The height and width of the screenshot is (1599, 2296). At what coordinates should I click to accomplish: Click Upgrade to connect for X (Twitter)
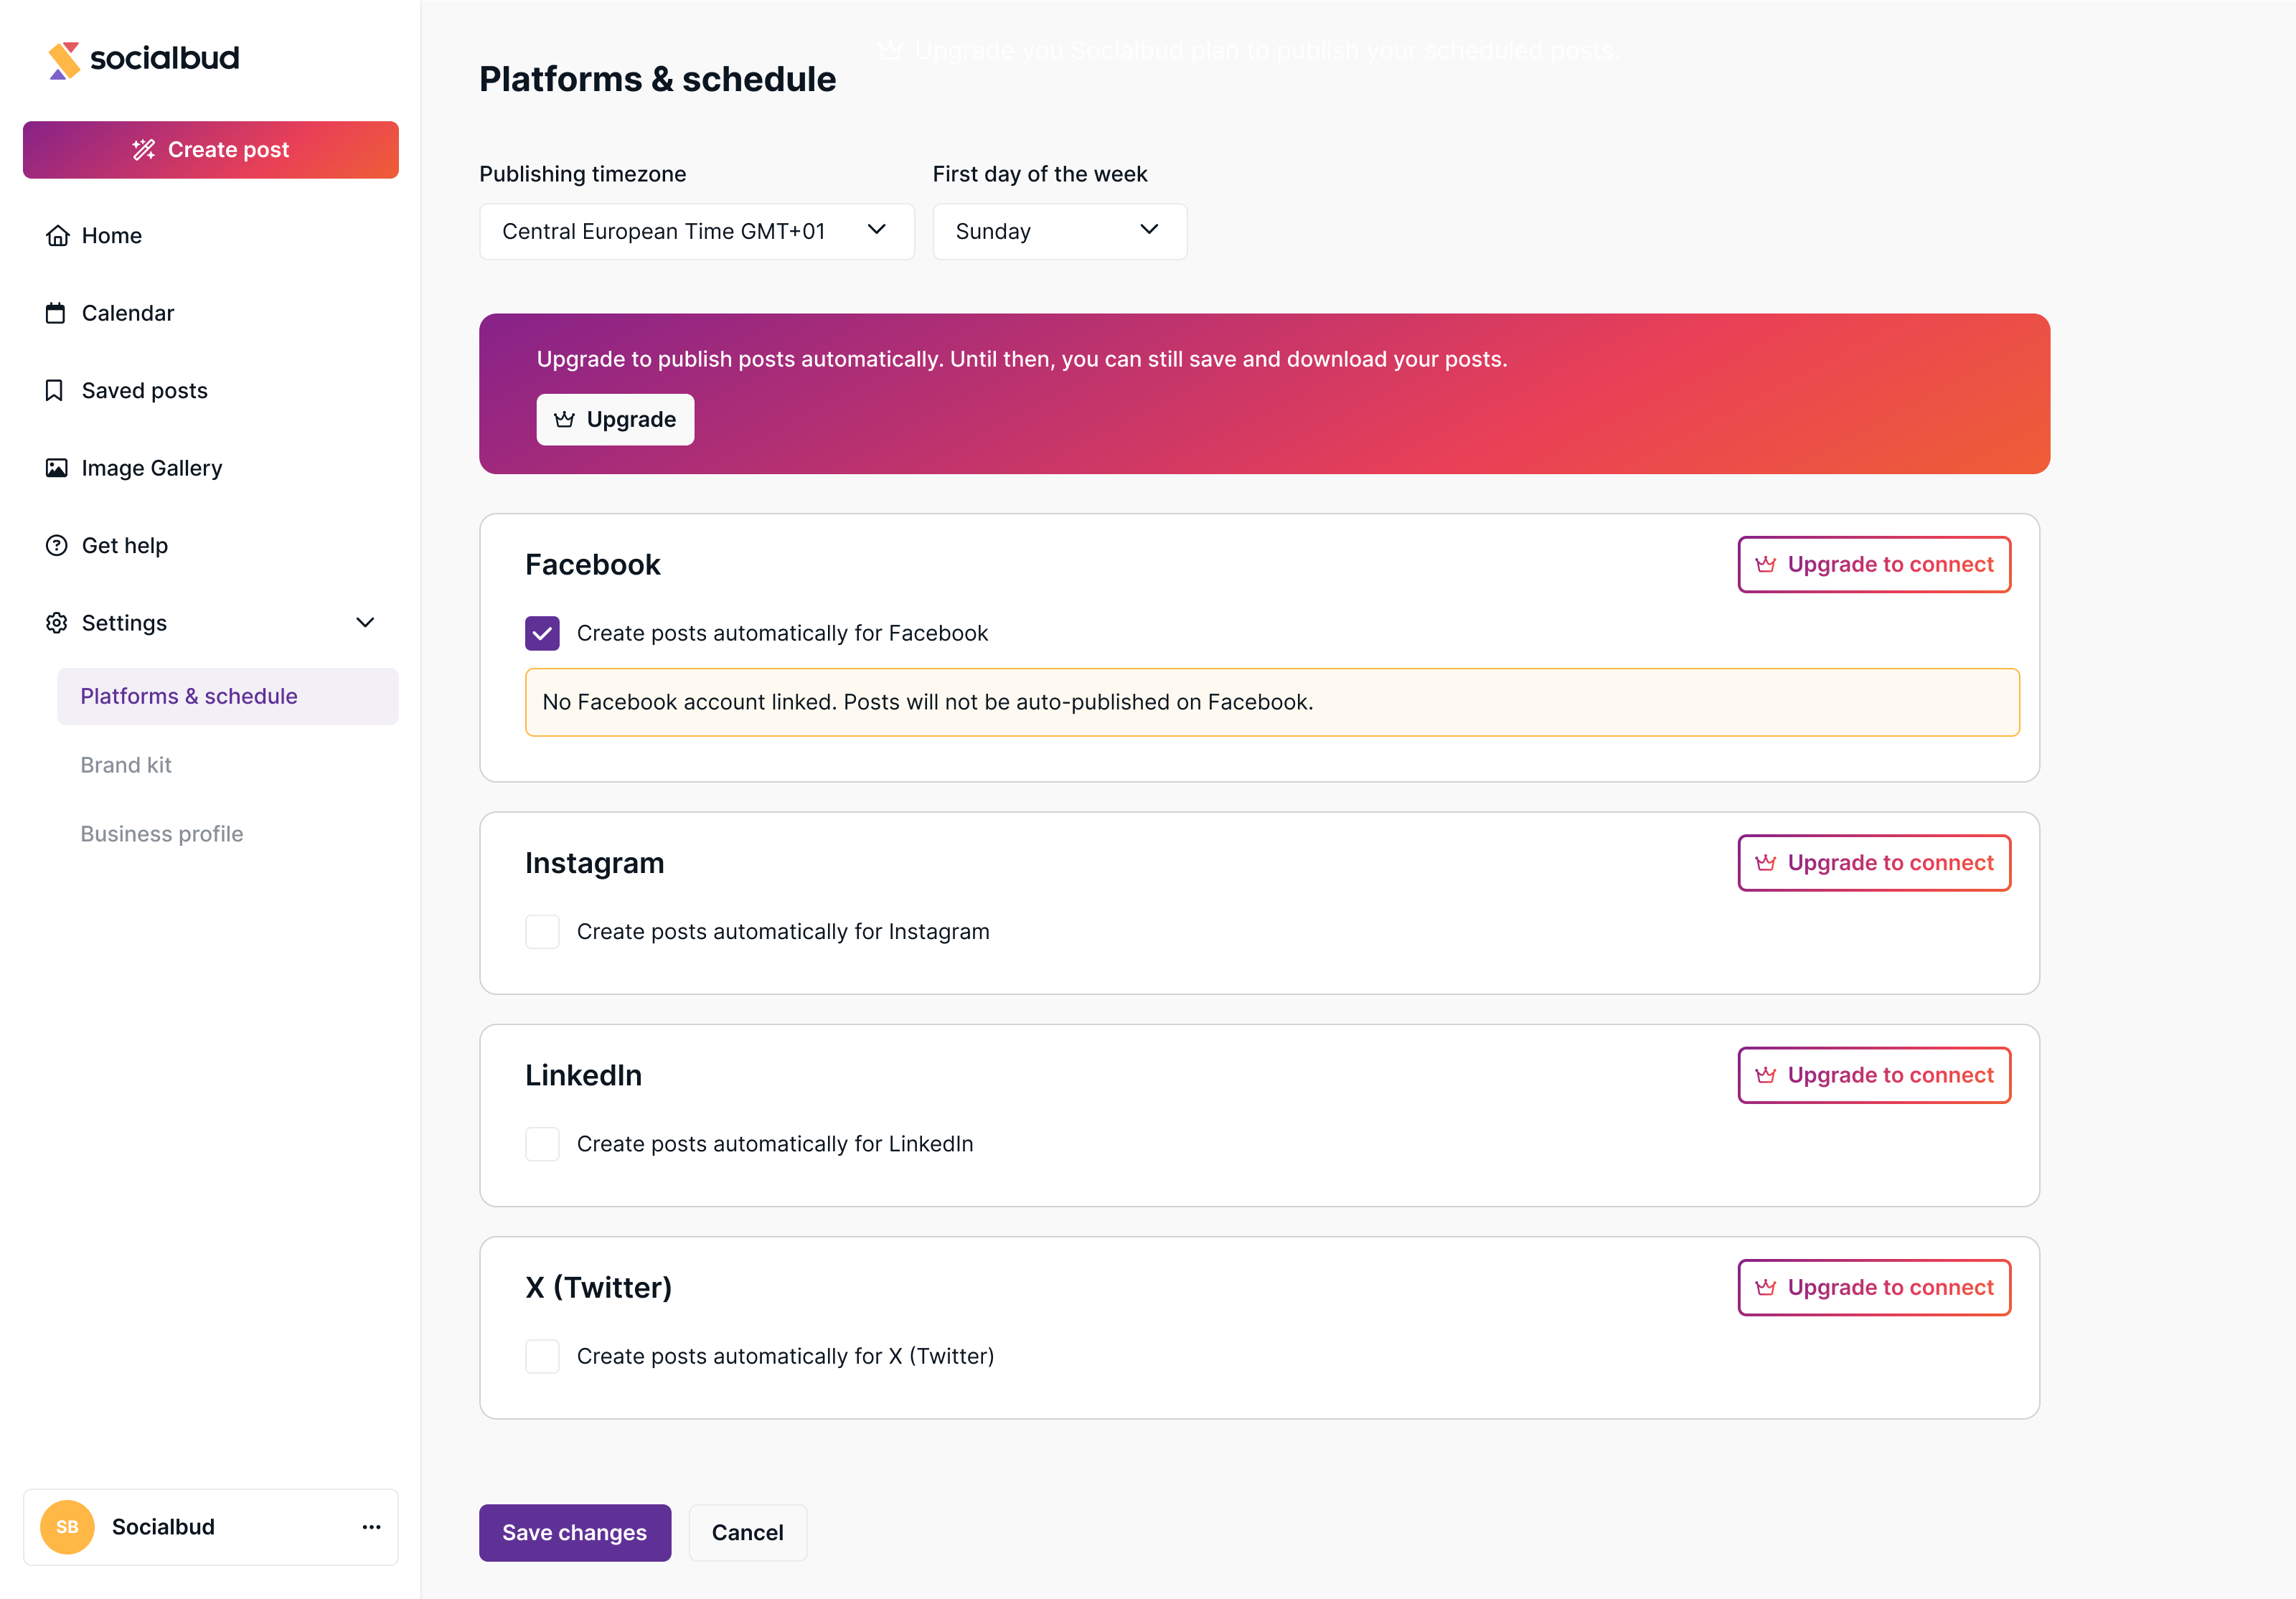[x=1874, y=1287]
